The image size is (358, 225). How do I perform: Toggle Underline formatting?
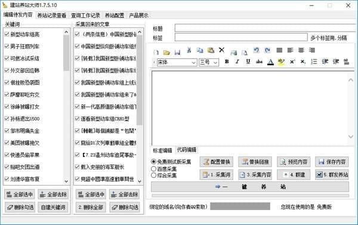coord(248,61)
